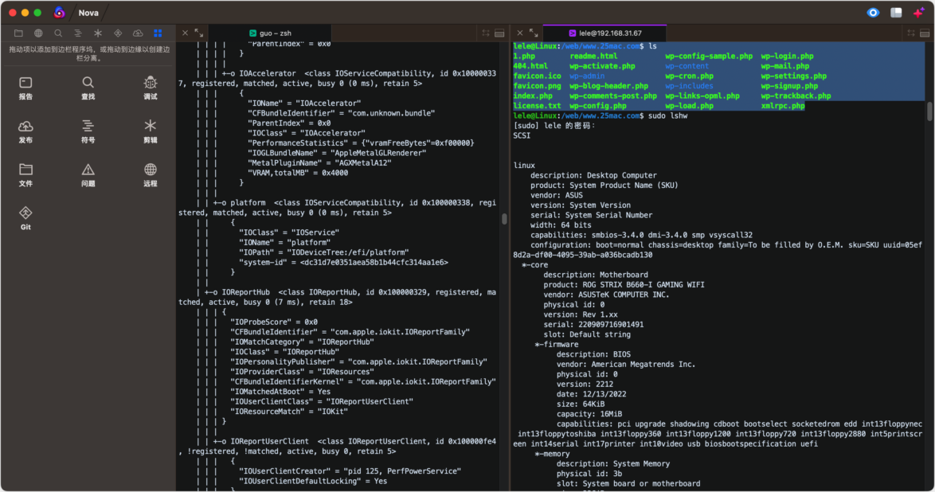Switch to the lele@192.168.31.67 tab
The image size is (935, 492).
point(604,33)
